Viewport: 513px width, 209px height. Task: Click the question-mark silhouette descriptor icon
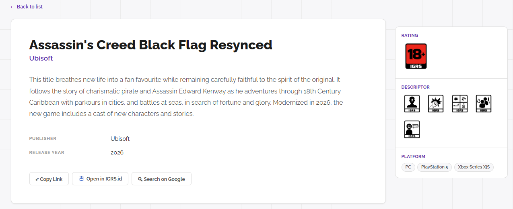coord(412,103)
